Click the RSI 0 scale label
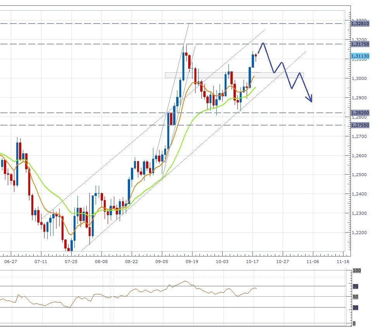Viewport: 383px width, 333px height. click(x=354, y=323)
